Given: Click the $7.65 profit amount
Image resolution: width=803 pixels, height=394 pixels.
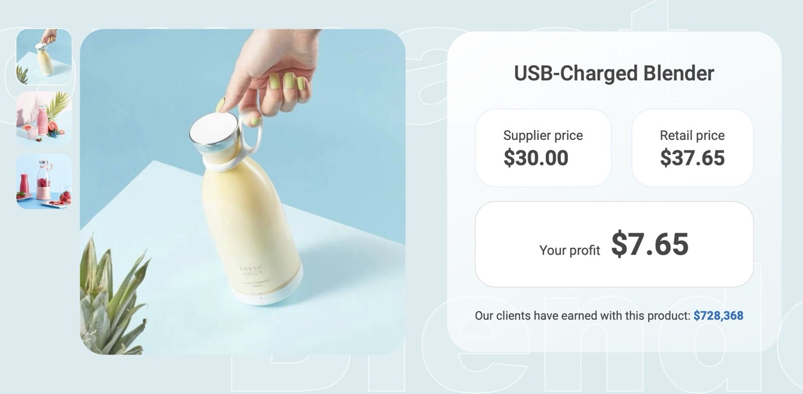Looking at the screenshot, I should point(650,244).
